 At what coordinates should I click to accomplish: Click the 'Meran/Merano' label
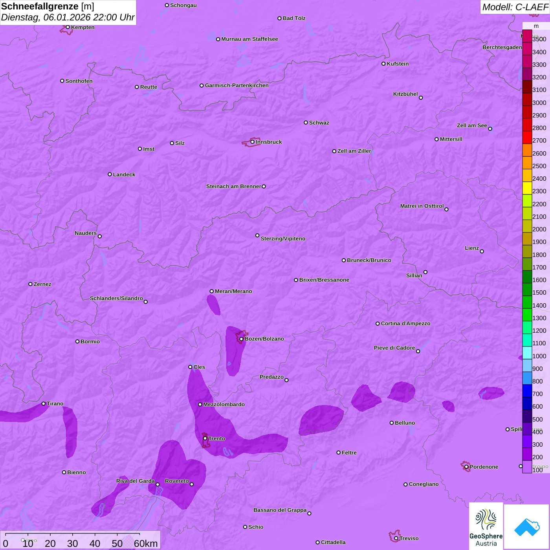(233, 291)
